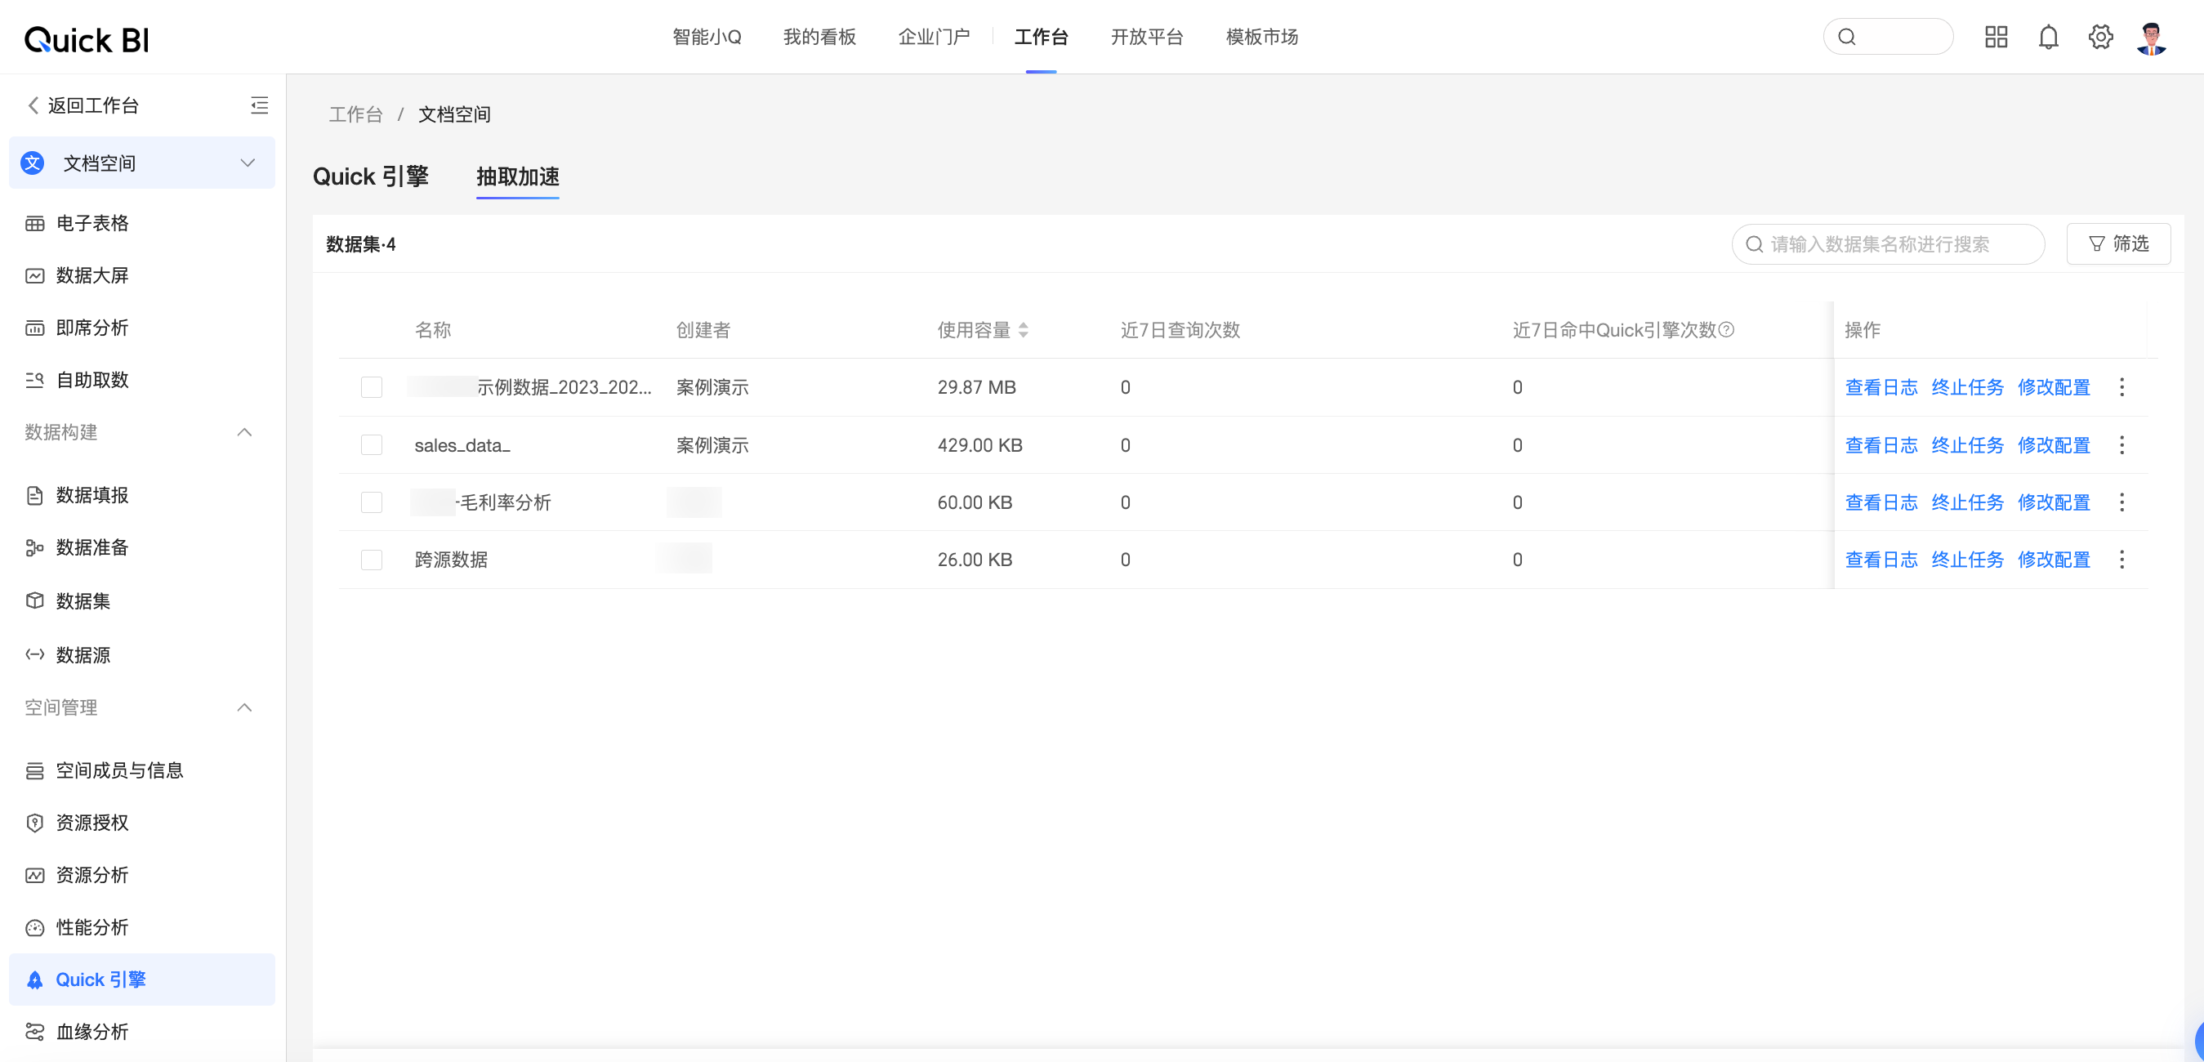Click the help icon beside 近7日命中Quick引擎次数
This screenshot has height=1062, width=2204.
click(x=1727, y=329)
